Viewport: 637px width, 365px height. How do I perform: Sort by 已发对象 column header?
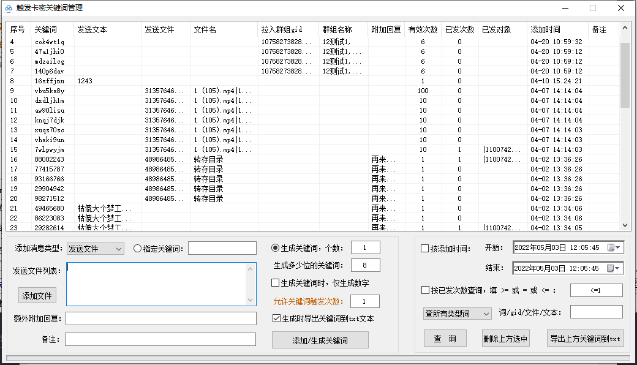click(502, 29)
